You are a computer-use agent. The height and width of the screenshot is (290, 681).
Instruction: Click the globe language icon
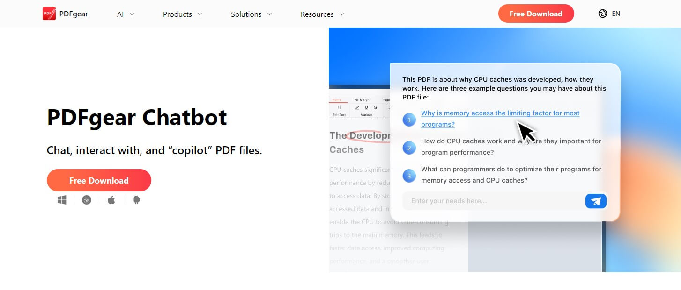coord(603,14)
